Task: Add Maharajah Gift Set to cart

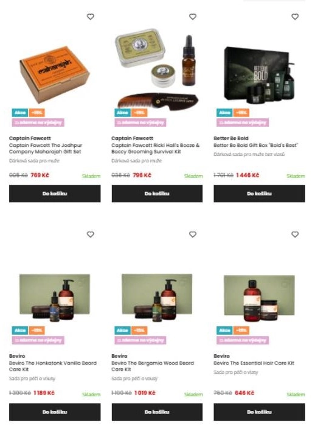Action: click(x=55, y=193)
